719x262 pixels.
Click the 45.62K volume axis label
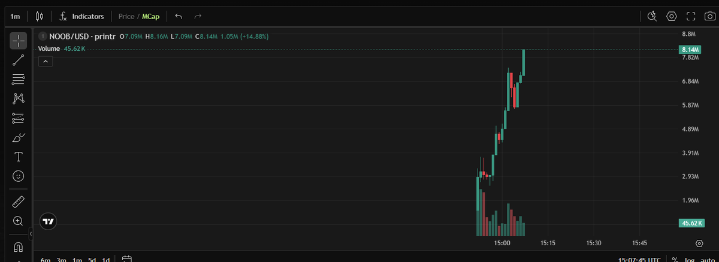(690, 223)
